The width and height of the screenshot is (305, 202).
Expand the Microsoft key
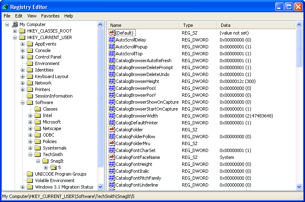click(30, 122)
